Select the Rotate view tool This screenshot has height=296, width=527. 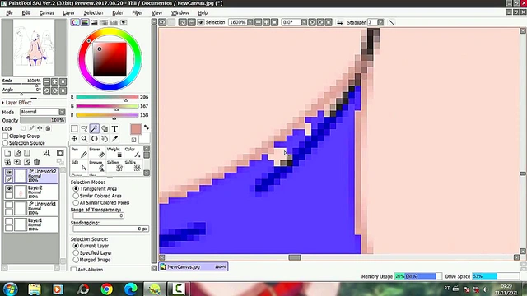(95, 139)
